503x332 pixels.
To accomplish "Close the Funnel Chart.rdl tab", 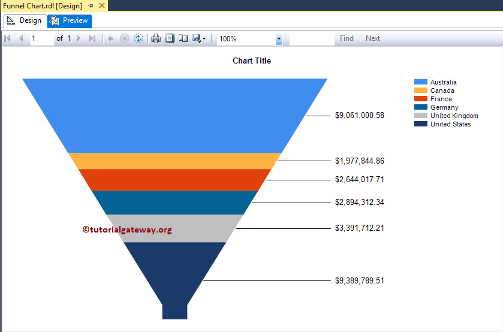I will (102, 5).
